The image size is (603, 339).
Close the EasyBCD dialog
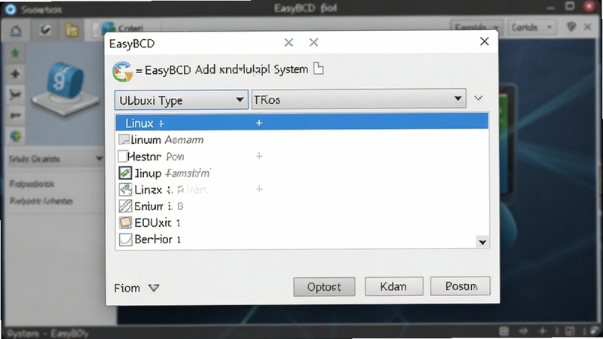(485, 41)
